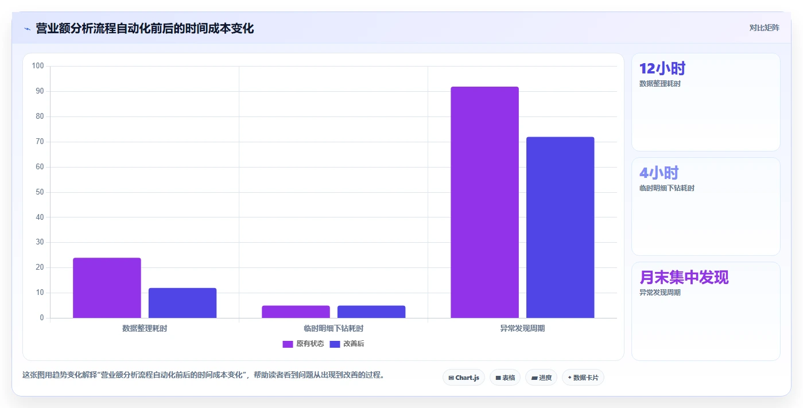Click the blue 异常发现周期 bar
This screenshot has height=408, width=803.
tap(560, 227)
